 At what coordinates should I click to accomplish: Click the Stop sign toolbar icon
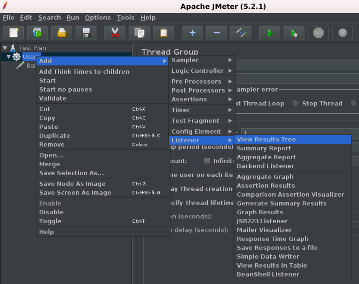(318, 33)
